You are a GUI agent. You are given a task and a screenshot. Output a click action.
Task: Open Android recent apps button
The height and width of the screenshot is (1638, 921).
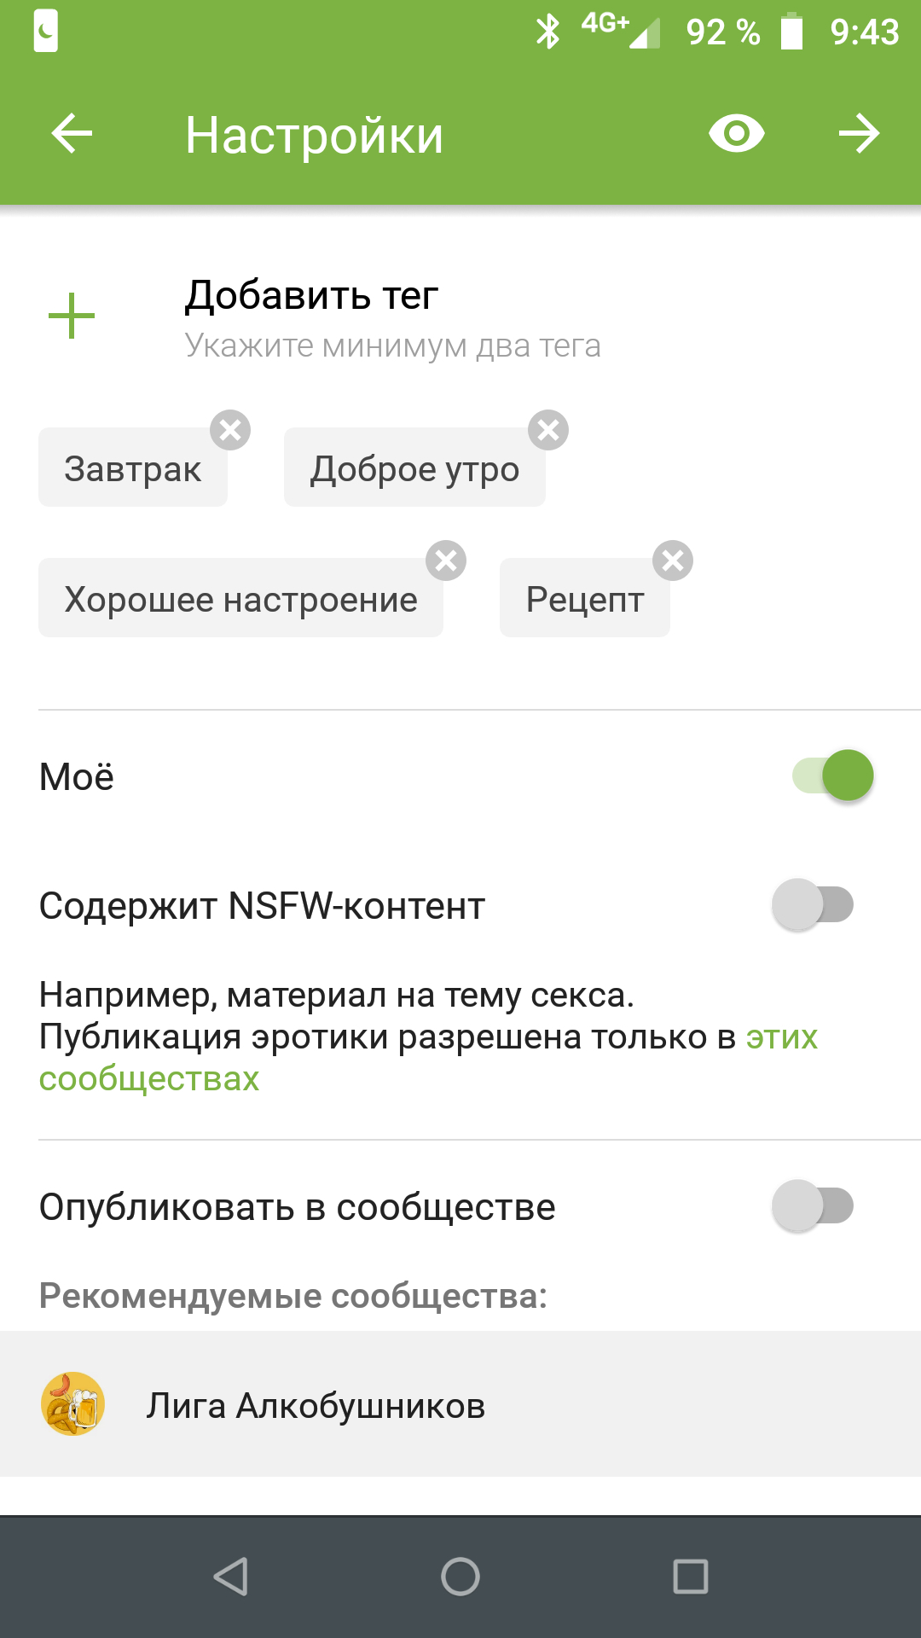click(x=690, y=1577)
